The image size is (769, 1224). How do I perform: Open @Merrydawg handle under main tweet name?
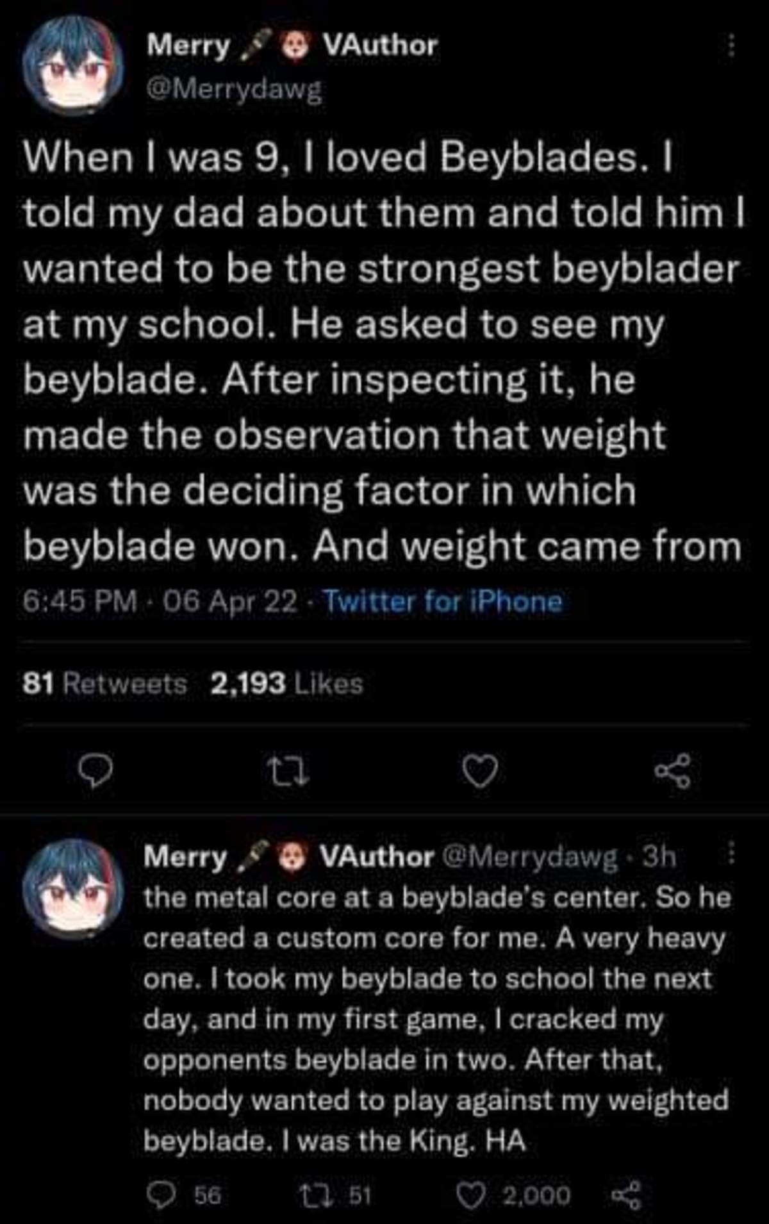point(234,90)
